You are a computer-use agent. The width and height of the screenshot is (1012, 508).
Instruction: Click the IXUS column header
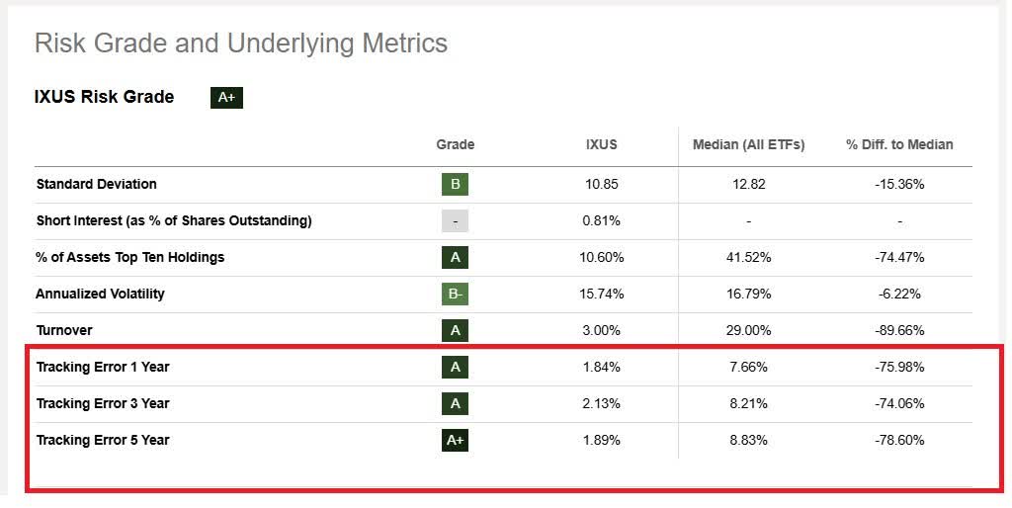pos(601,144)
